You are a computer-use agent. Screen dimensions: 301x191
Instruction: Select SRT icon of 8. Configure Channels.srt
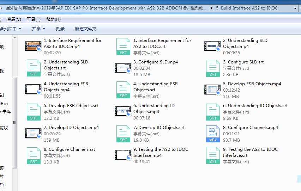click(x=34, y=156)
